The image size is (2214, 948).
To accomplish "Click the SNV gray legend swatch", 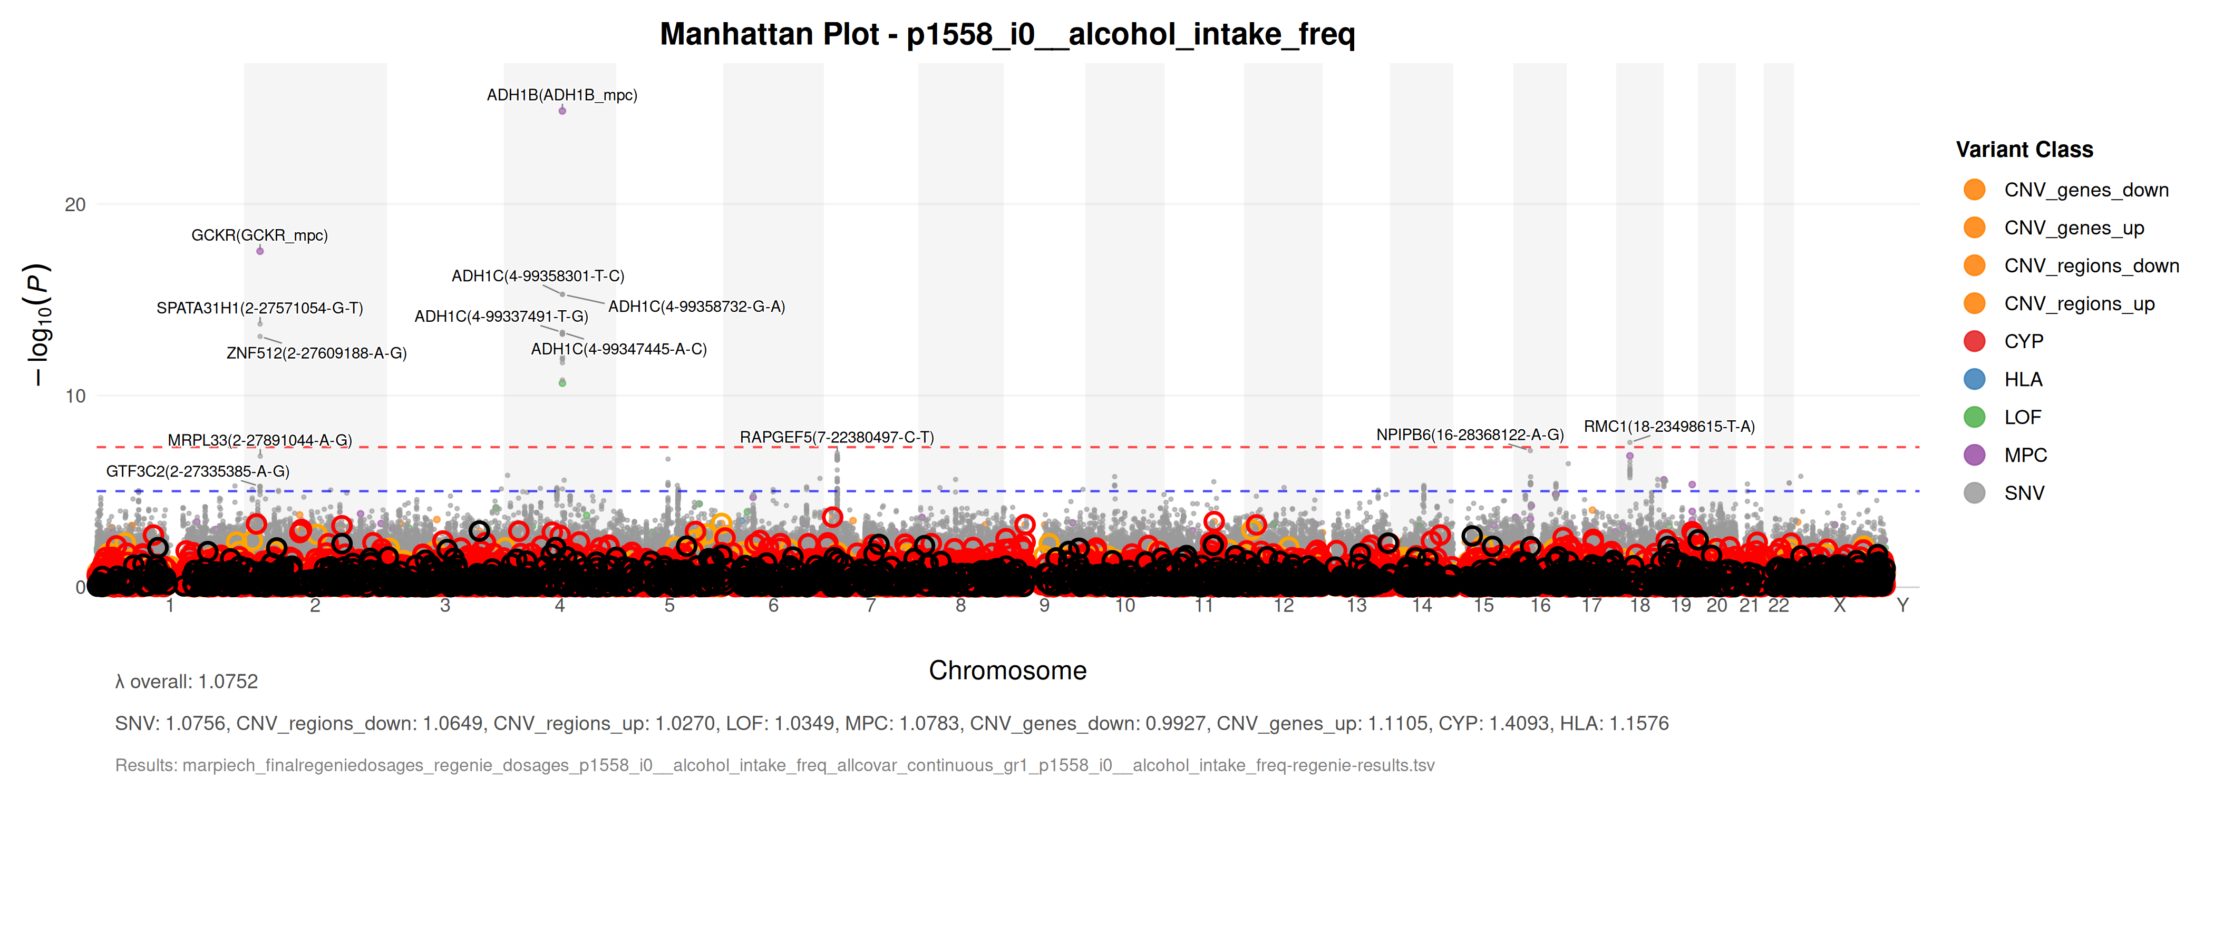I will click(1974, 493).
